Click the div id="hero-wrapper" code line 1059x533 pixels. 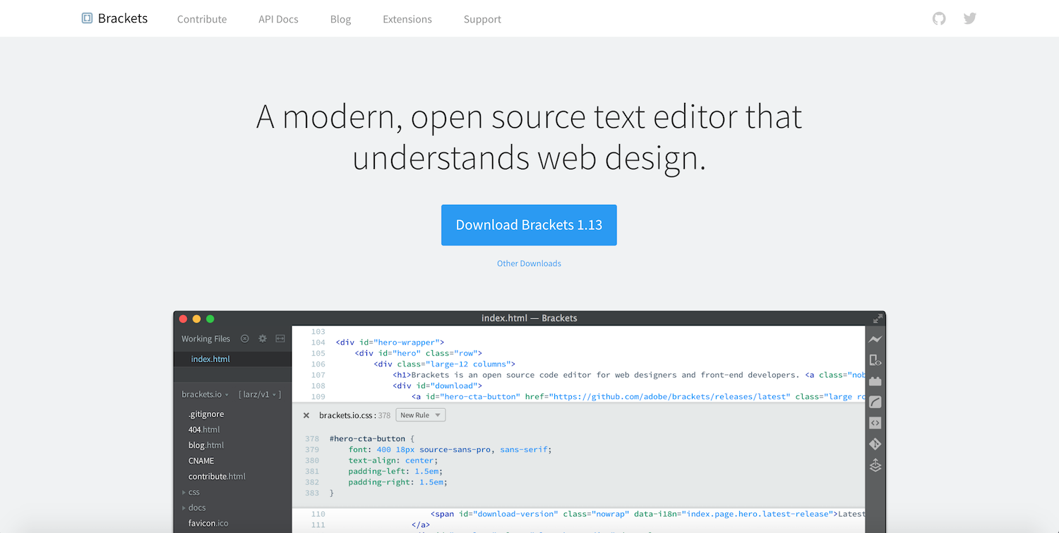[390, 342]
